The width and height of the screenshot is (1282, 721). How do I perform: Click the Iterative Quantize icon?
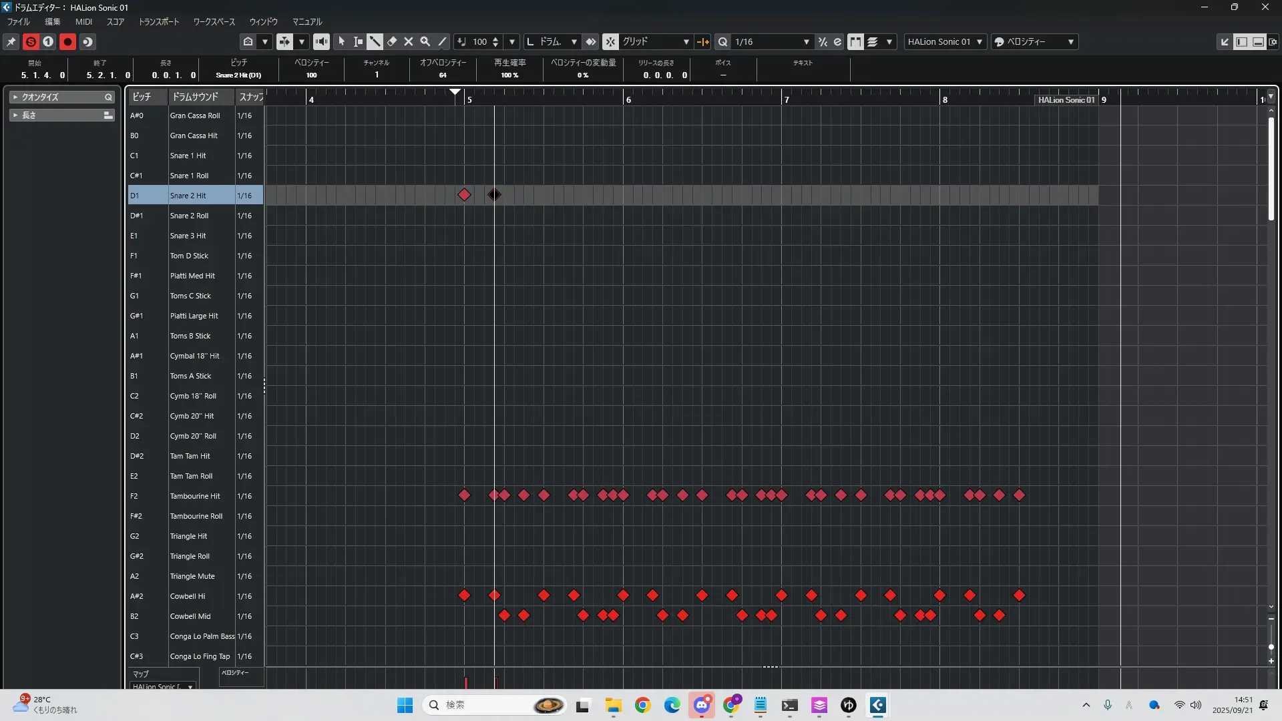(x=823, y=41)
